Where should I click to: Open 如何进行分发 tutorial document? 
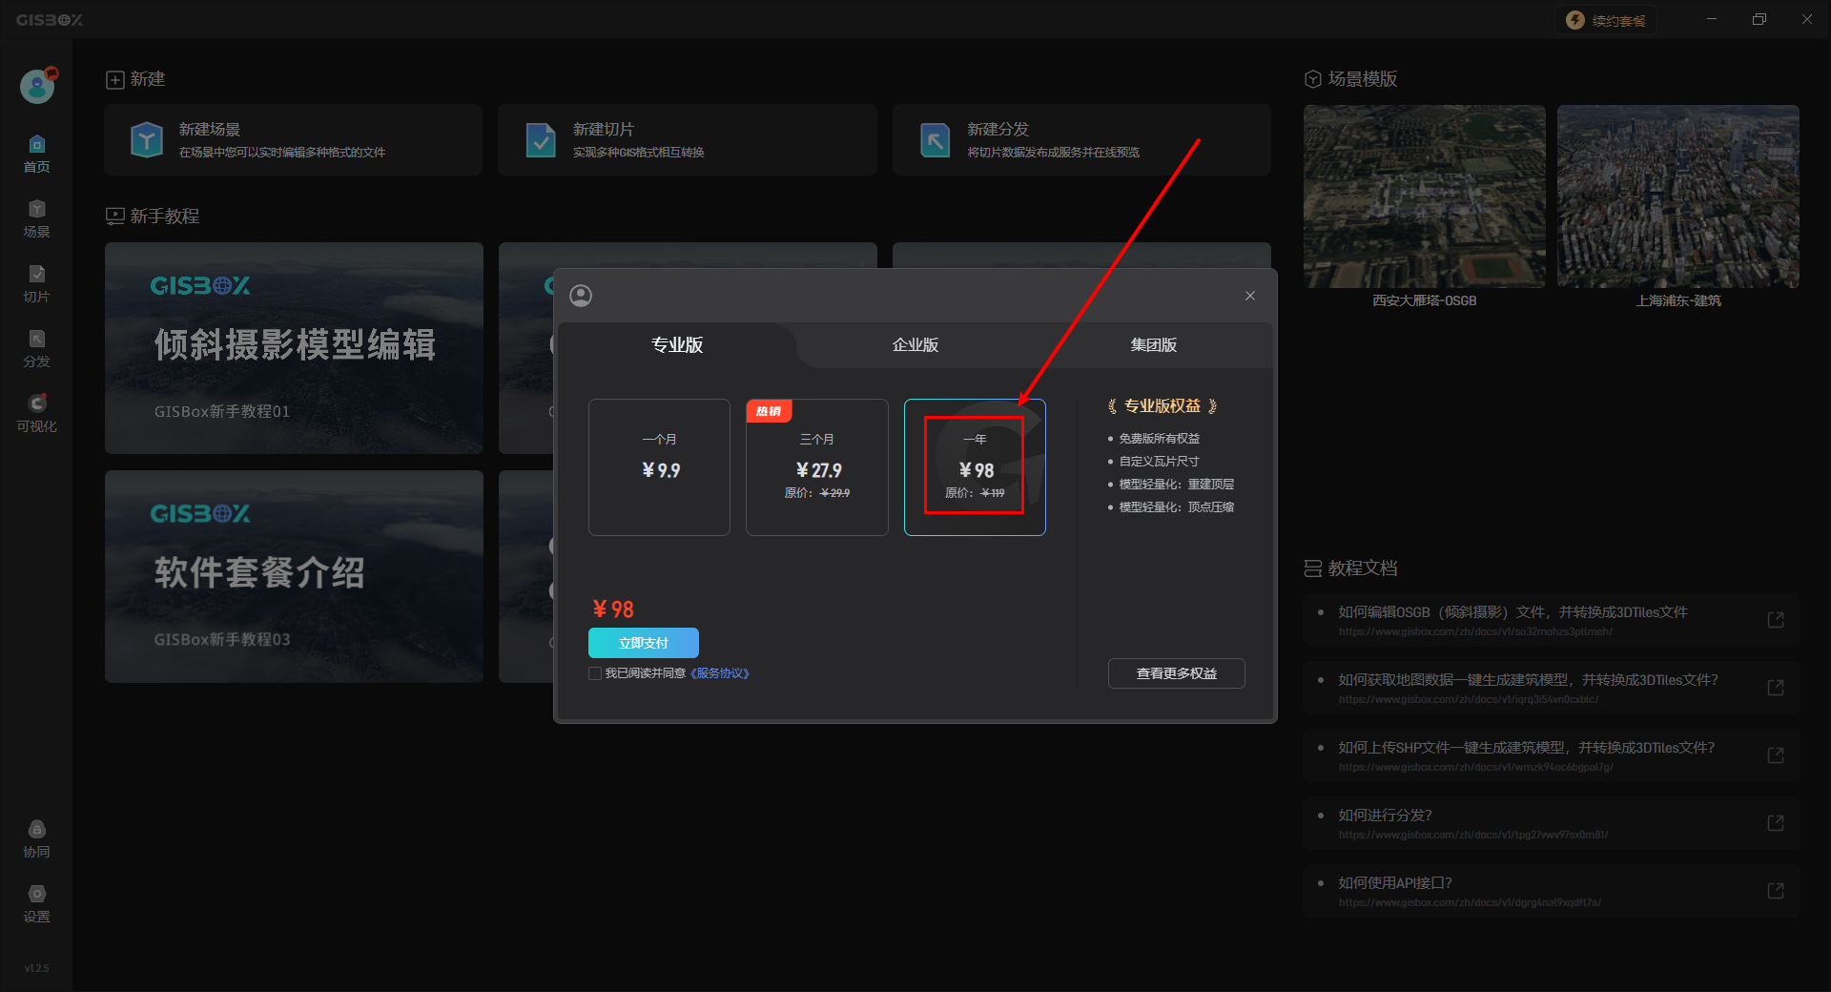(x=1552, y=823)
